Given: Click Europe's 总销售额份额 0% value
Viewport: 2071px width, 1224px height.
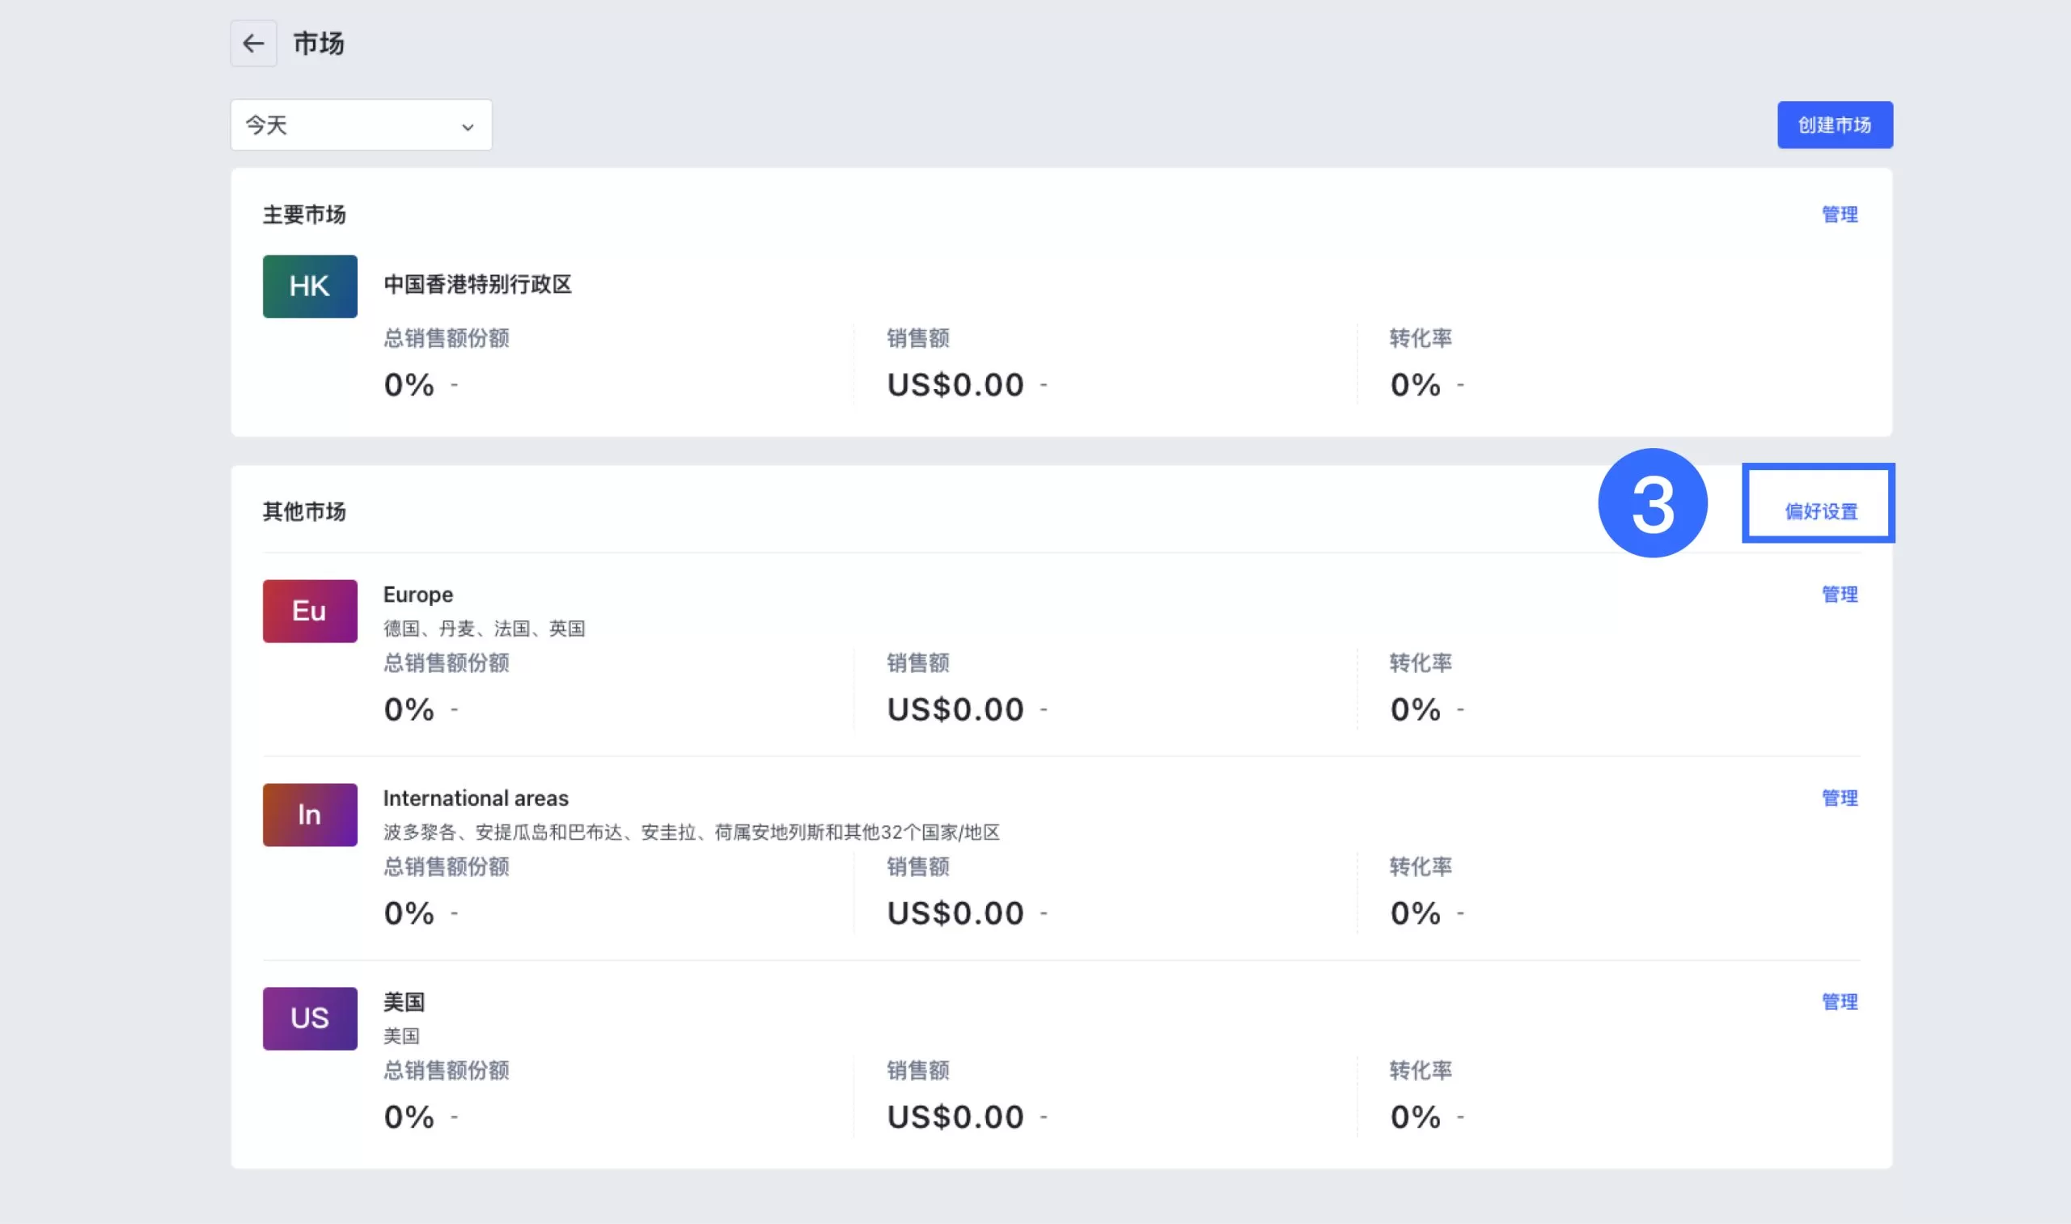Looking at the screenshot, I should (x=409, y=708).
